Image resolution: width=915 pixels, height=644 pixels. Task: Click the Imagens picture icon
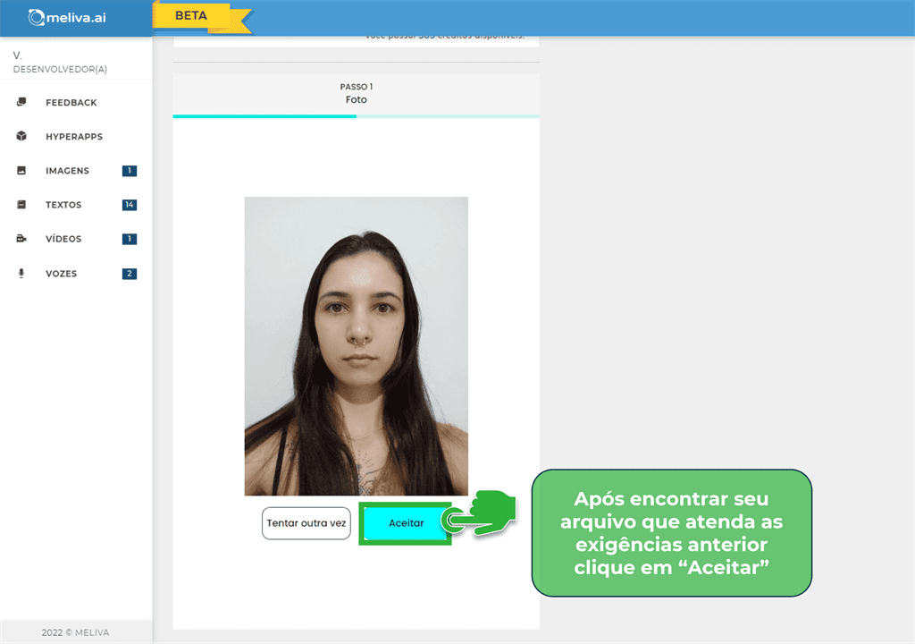pyautogui.click(x=21, y=171)
